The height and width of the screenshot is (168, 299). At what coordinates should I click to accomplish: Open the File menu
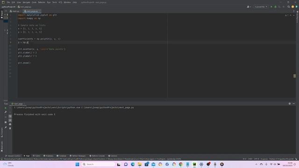8,2
